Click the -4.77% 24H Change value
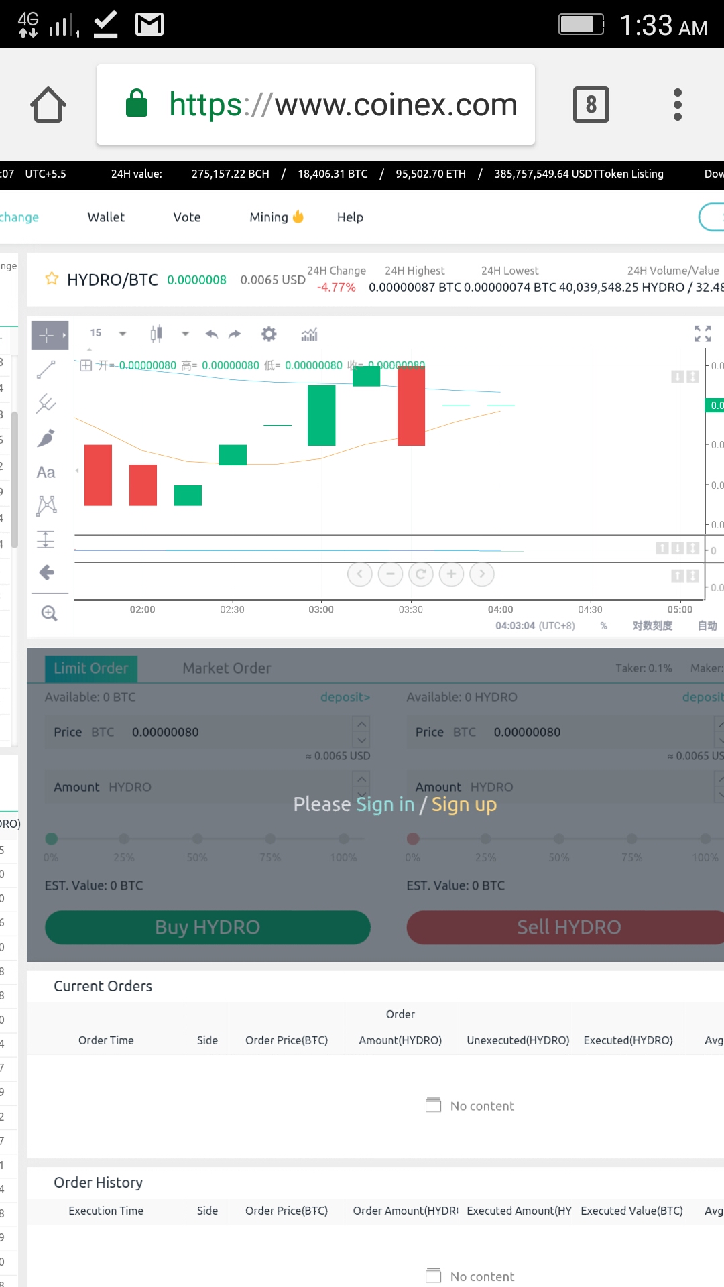Screen dimensions: 724x1287 (x=336, y=287)
